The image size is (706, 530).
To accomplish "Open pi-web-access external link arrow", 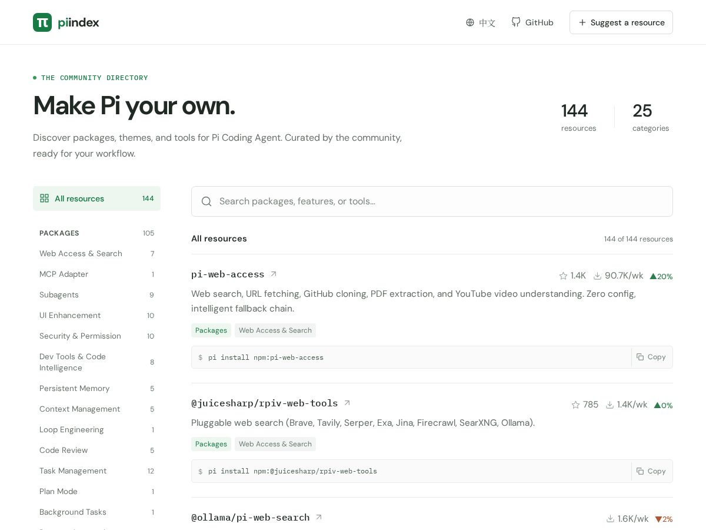I will pos(274,274).
